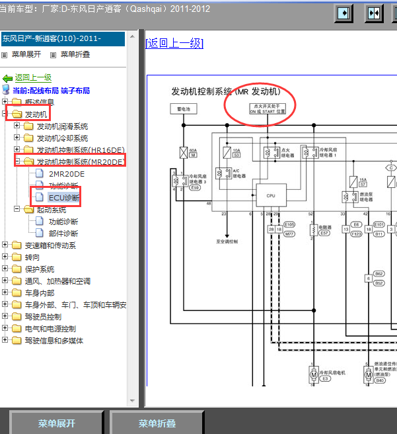397x434 pixels.
Task: Click the large 菜单展开 button at bottom
Action: click(x=56, y=423)
